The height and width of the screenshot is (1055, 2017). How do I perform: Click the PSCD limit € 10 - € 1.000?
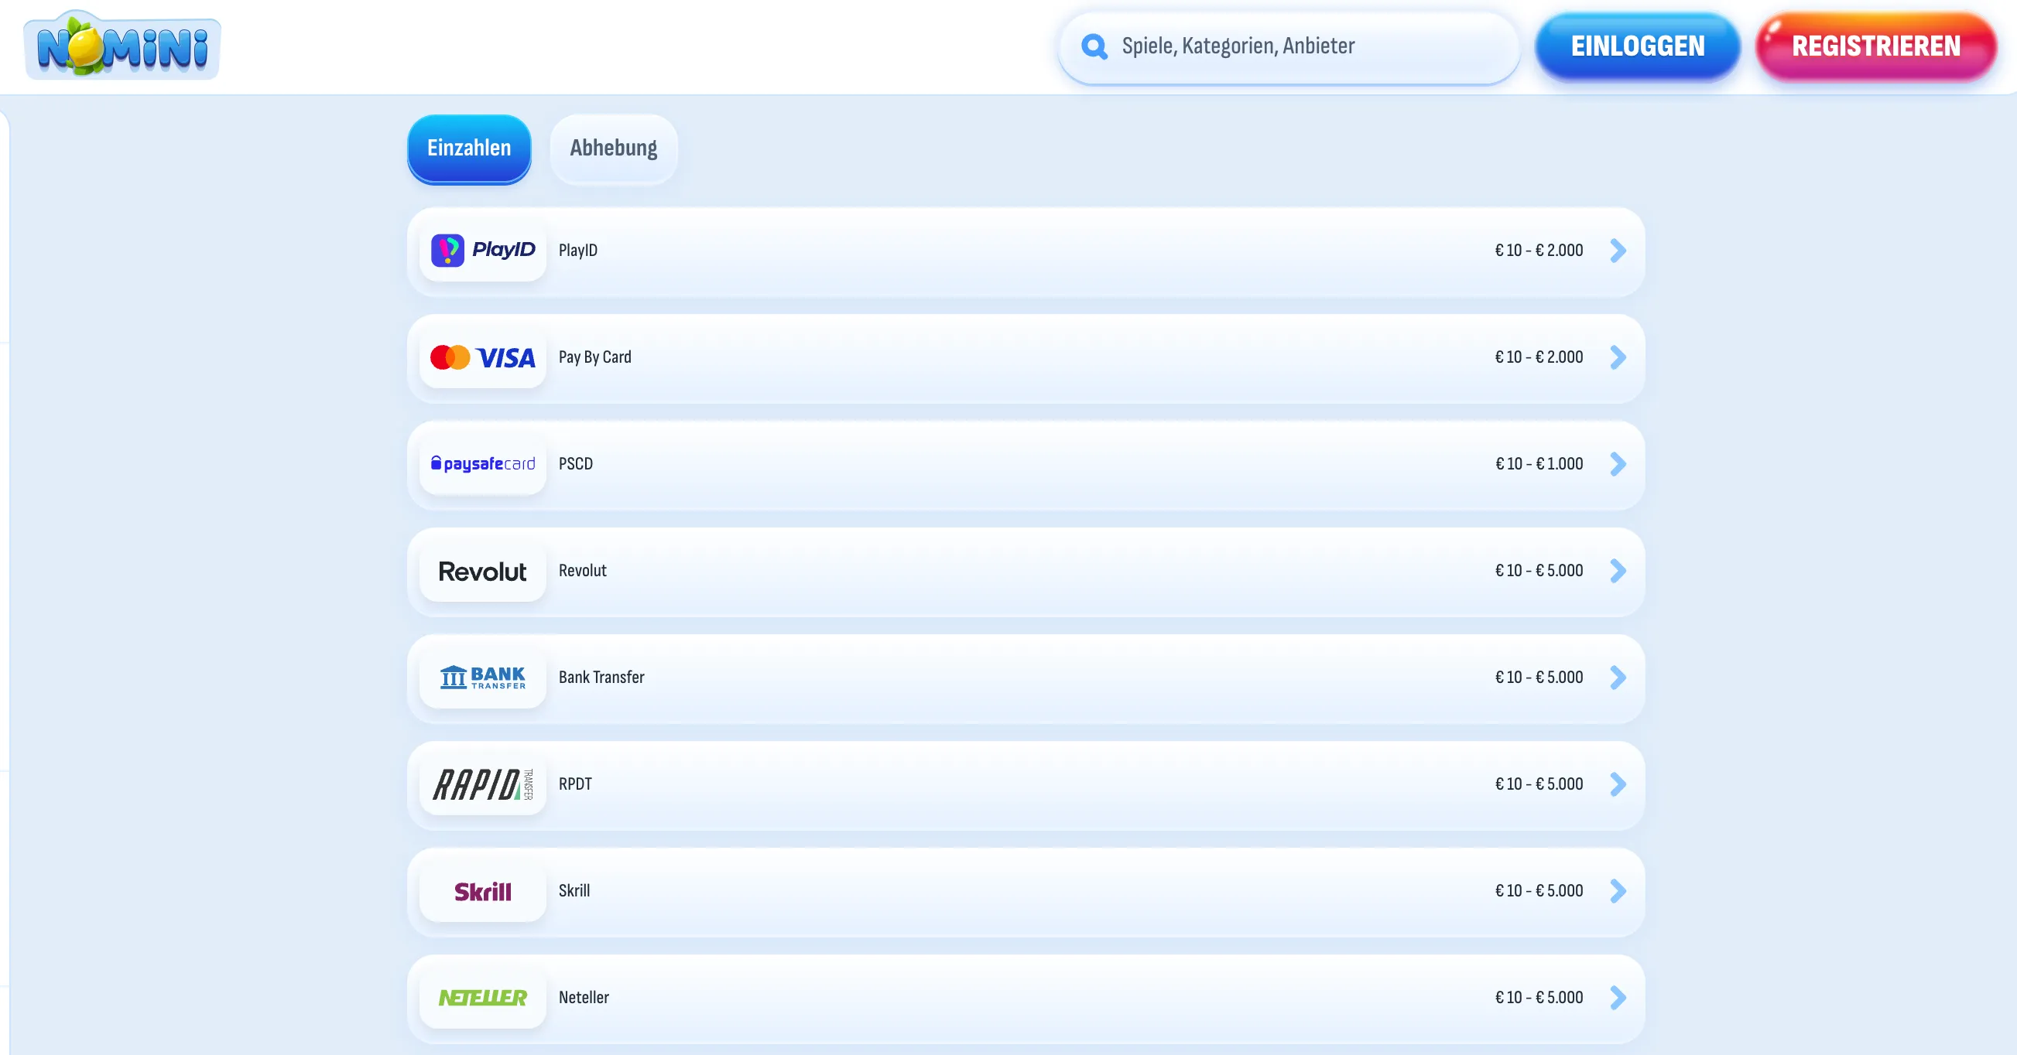tap(1539, 464)
